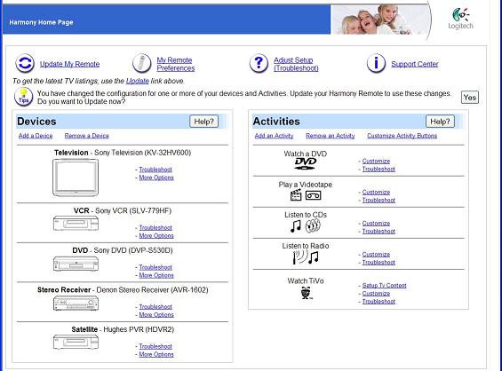Click Remove a Device link

pyautogui.click(x=87, y=136)
